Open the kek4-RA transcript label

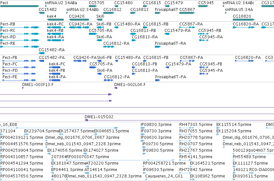point(55,37)
